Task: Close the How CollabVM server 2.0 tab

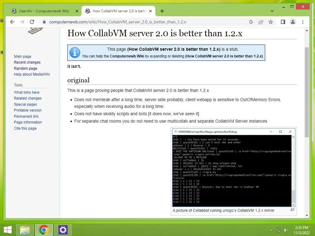Action: coord(150,11)
